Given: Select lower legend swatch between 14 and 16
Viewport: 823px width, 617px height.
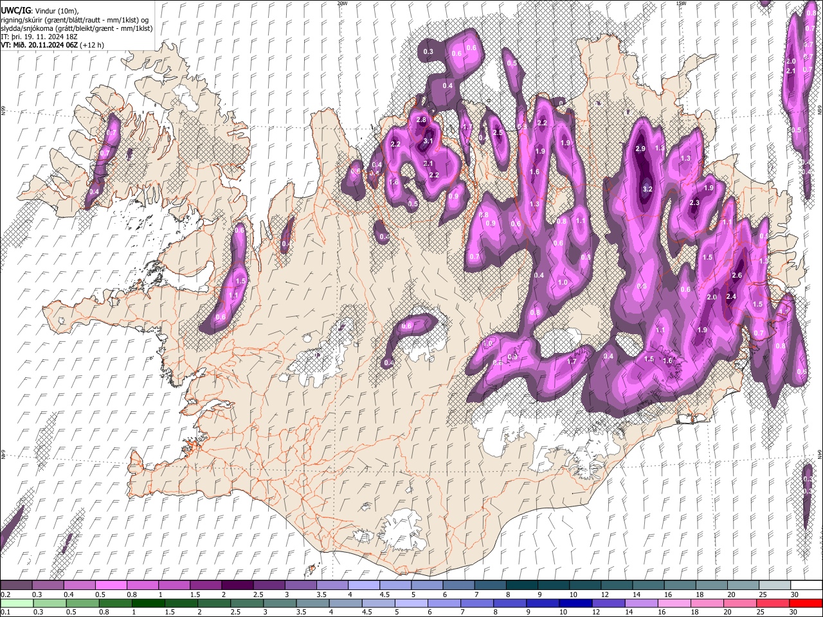Looking at the screenshot, I should [x=641, y=604].
